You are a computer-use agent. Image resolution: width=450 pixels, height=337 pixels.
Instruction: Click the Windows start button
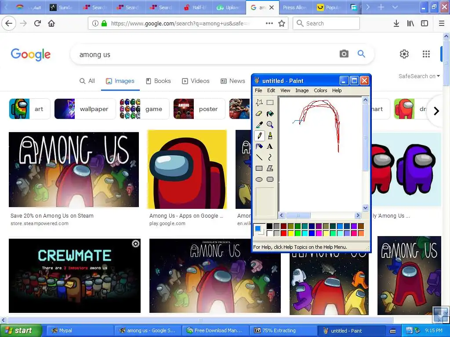21,330
